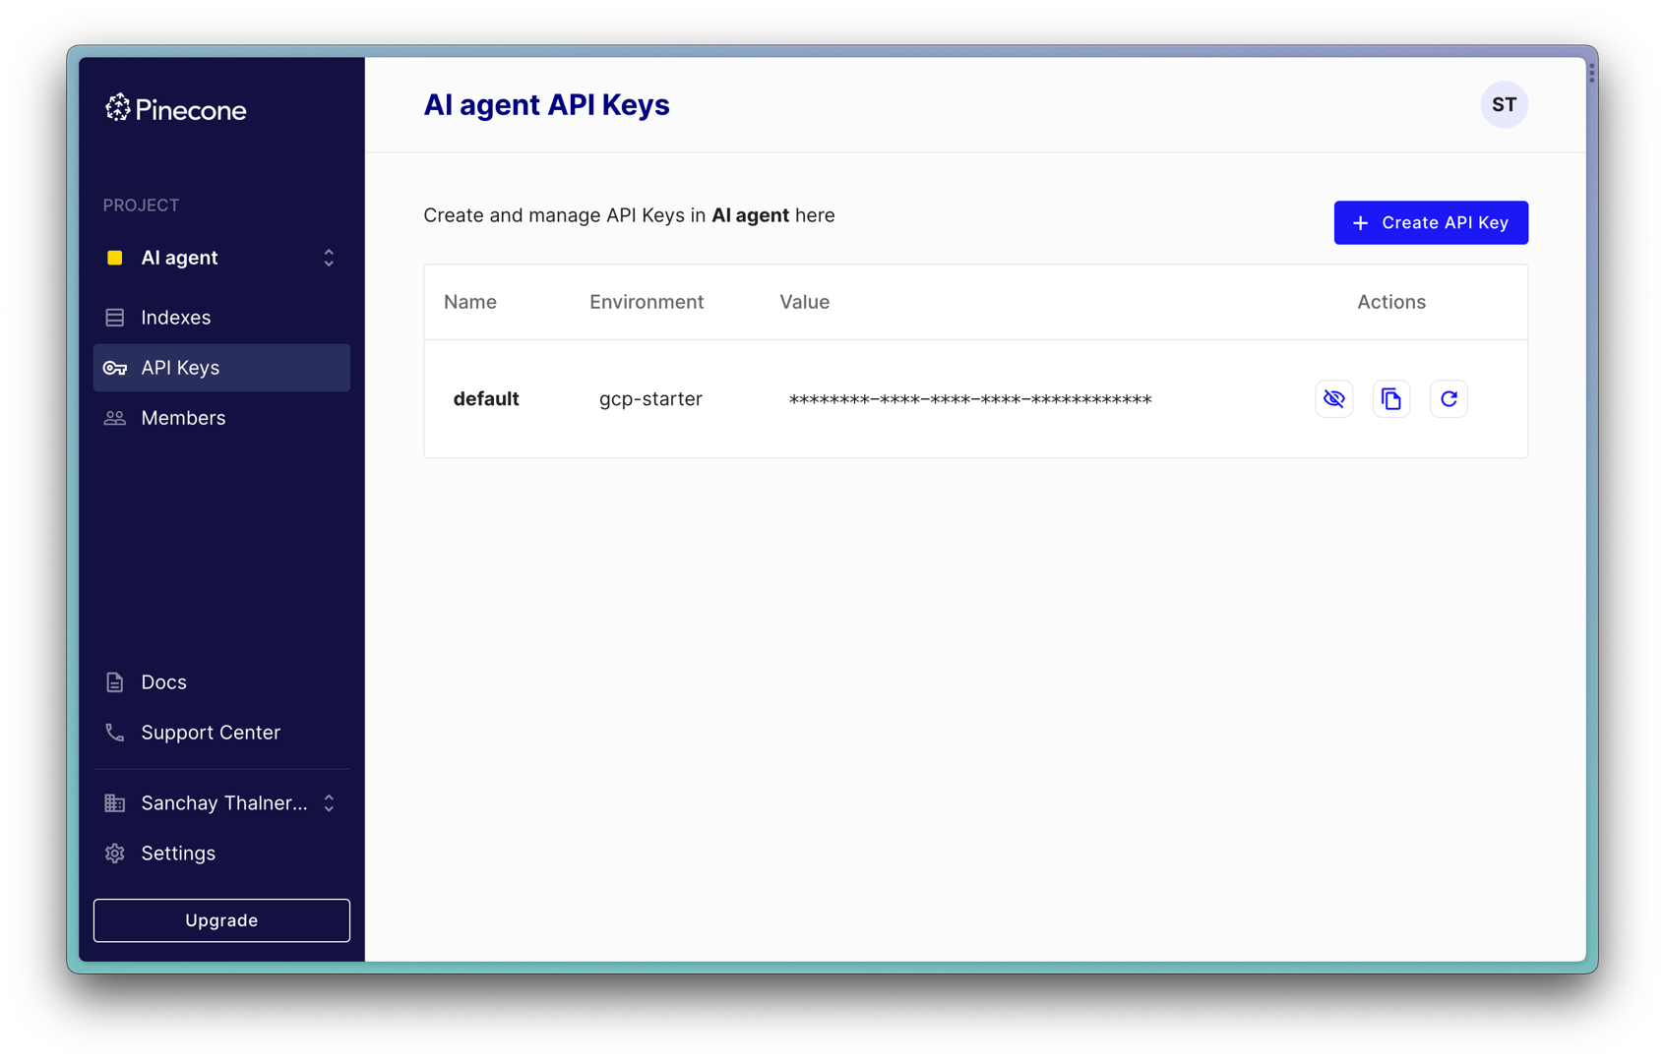Regenerate the default API key
The height and width of the screenshot is (1062, 1665).
(1449, 399)
